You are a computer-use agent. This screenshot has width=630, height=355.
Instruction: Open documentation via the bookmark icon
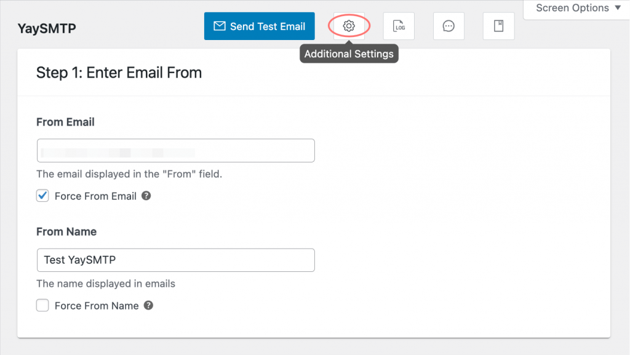498,25
